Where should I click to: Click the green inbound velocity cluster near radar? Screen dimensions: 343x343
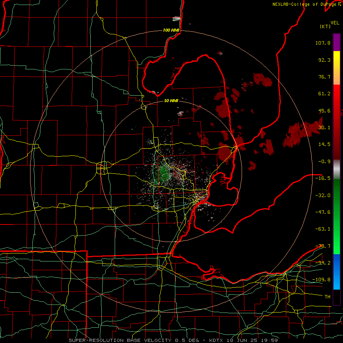click(163, 173)
